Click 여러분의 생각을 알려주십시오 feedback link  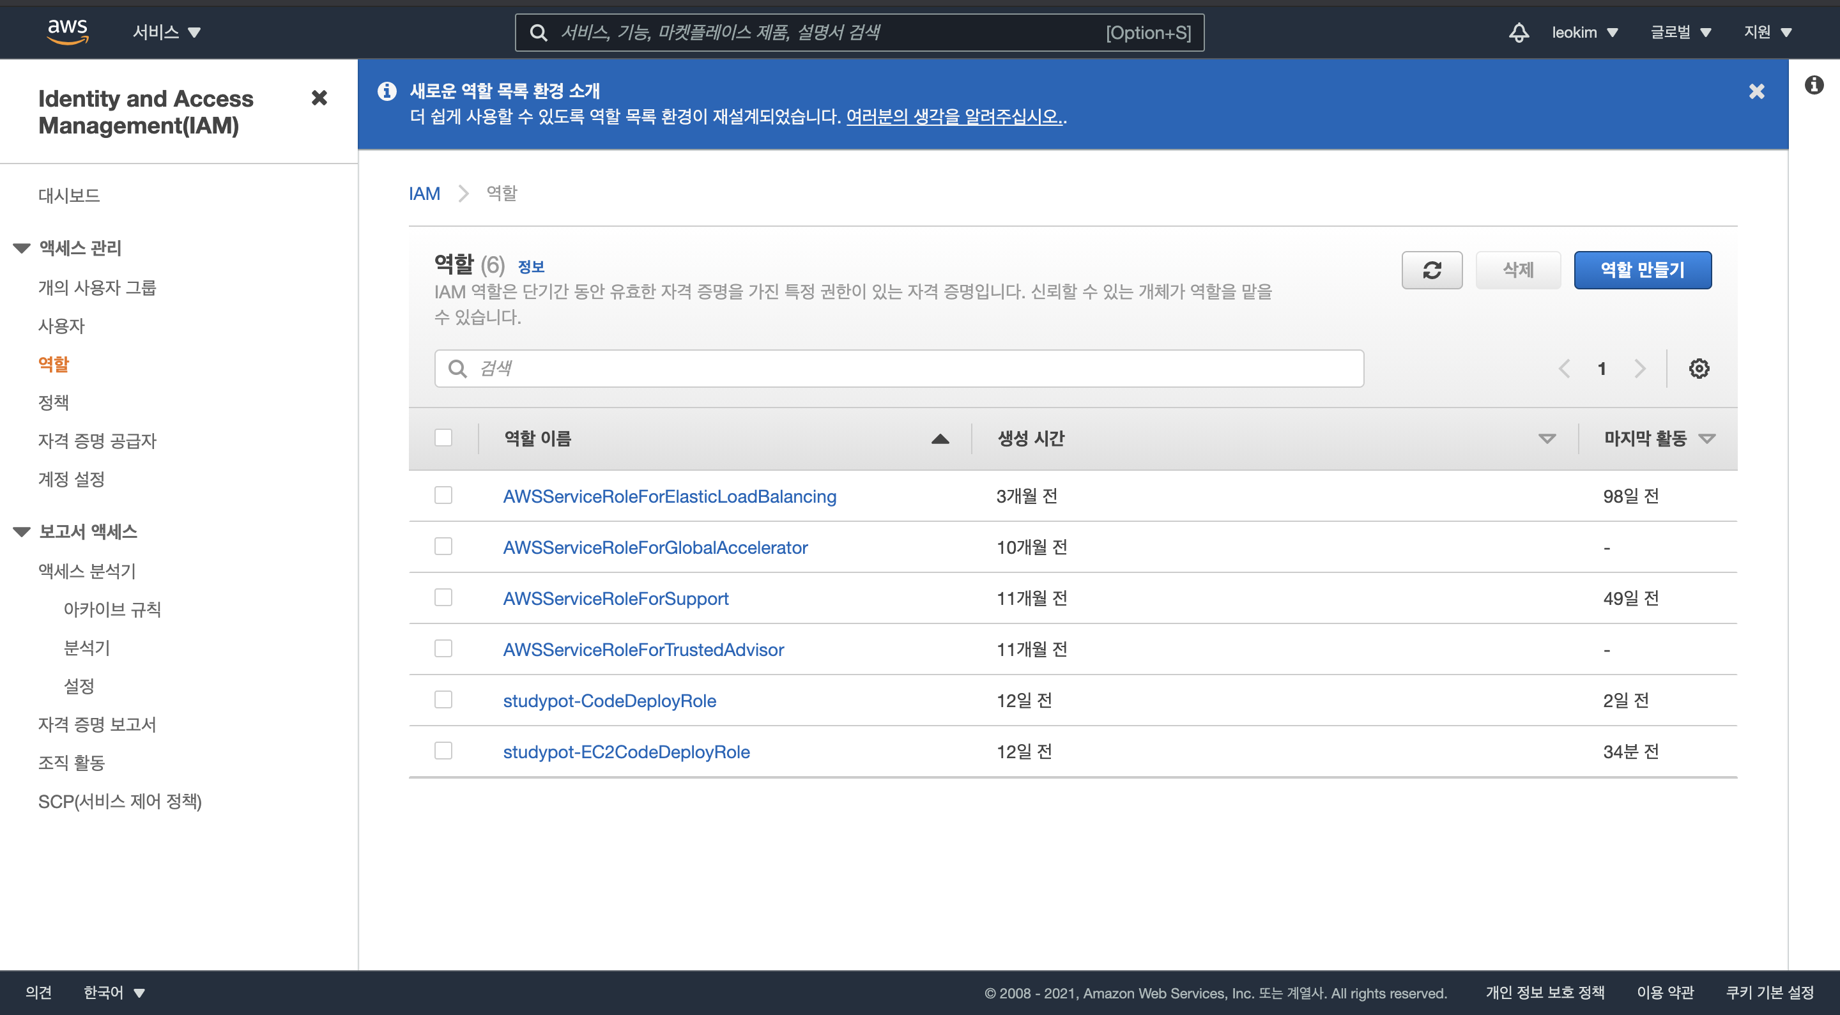pos(955,116)
